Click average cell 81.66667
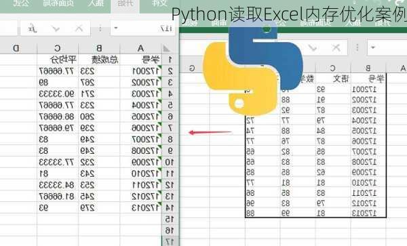The image size is (407, 246). [58, 197]
